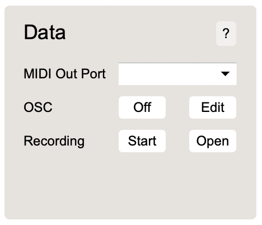Viewport: 262px width, 225px height.
Task: Start recording with the Start button
Action: (x=142, y=141)
